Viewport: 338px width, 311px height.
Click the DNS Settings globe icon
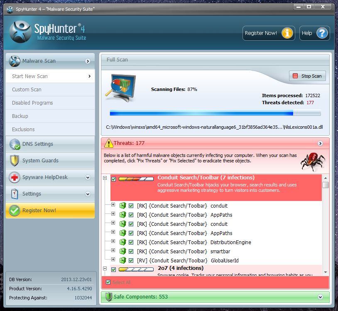[15, 144]
